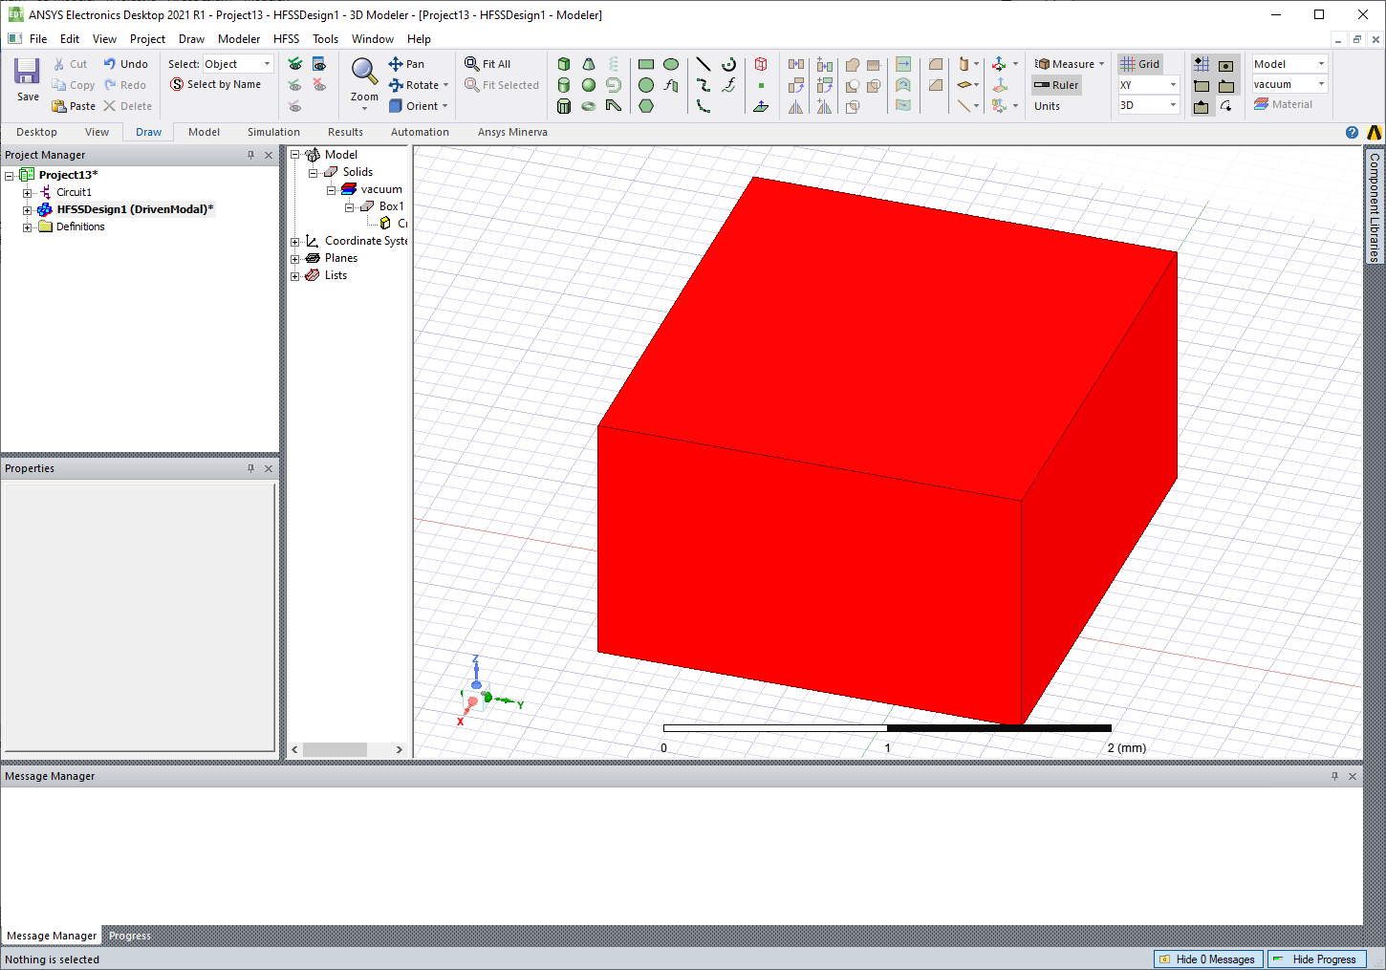Open the Select mode Object dropdown

(x=238, y=64)
